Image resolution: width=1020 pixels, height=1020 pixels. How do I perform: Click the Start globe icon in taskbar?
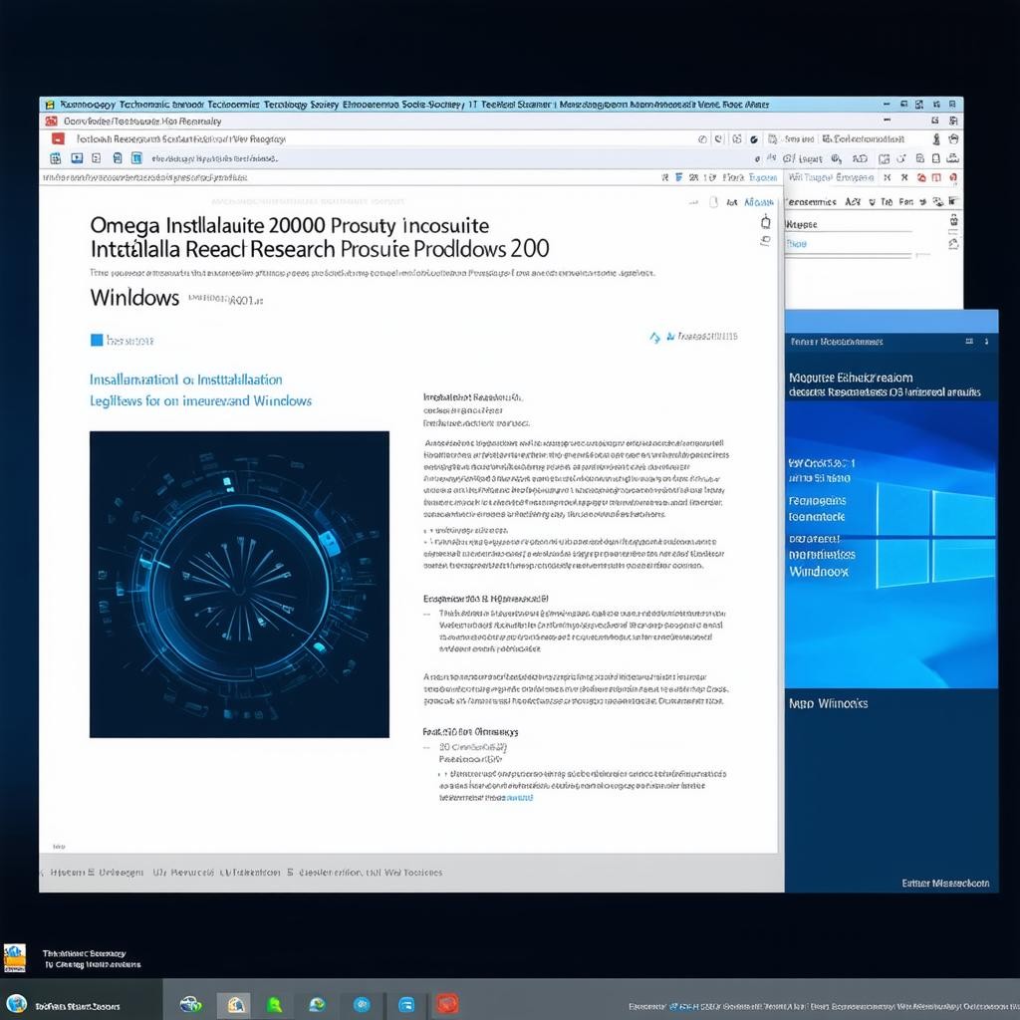click(16, 1003)
